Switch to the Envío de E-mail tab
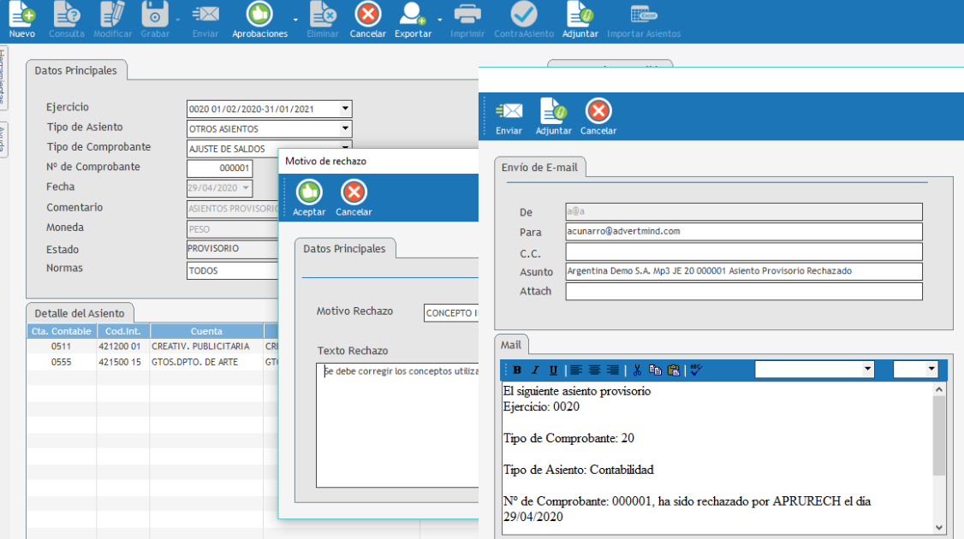Image resolution: width=964 pixels, height=539 pixels. 539,168
